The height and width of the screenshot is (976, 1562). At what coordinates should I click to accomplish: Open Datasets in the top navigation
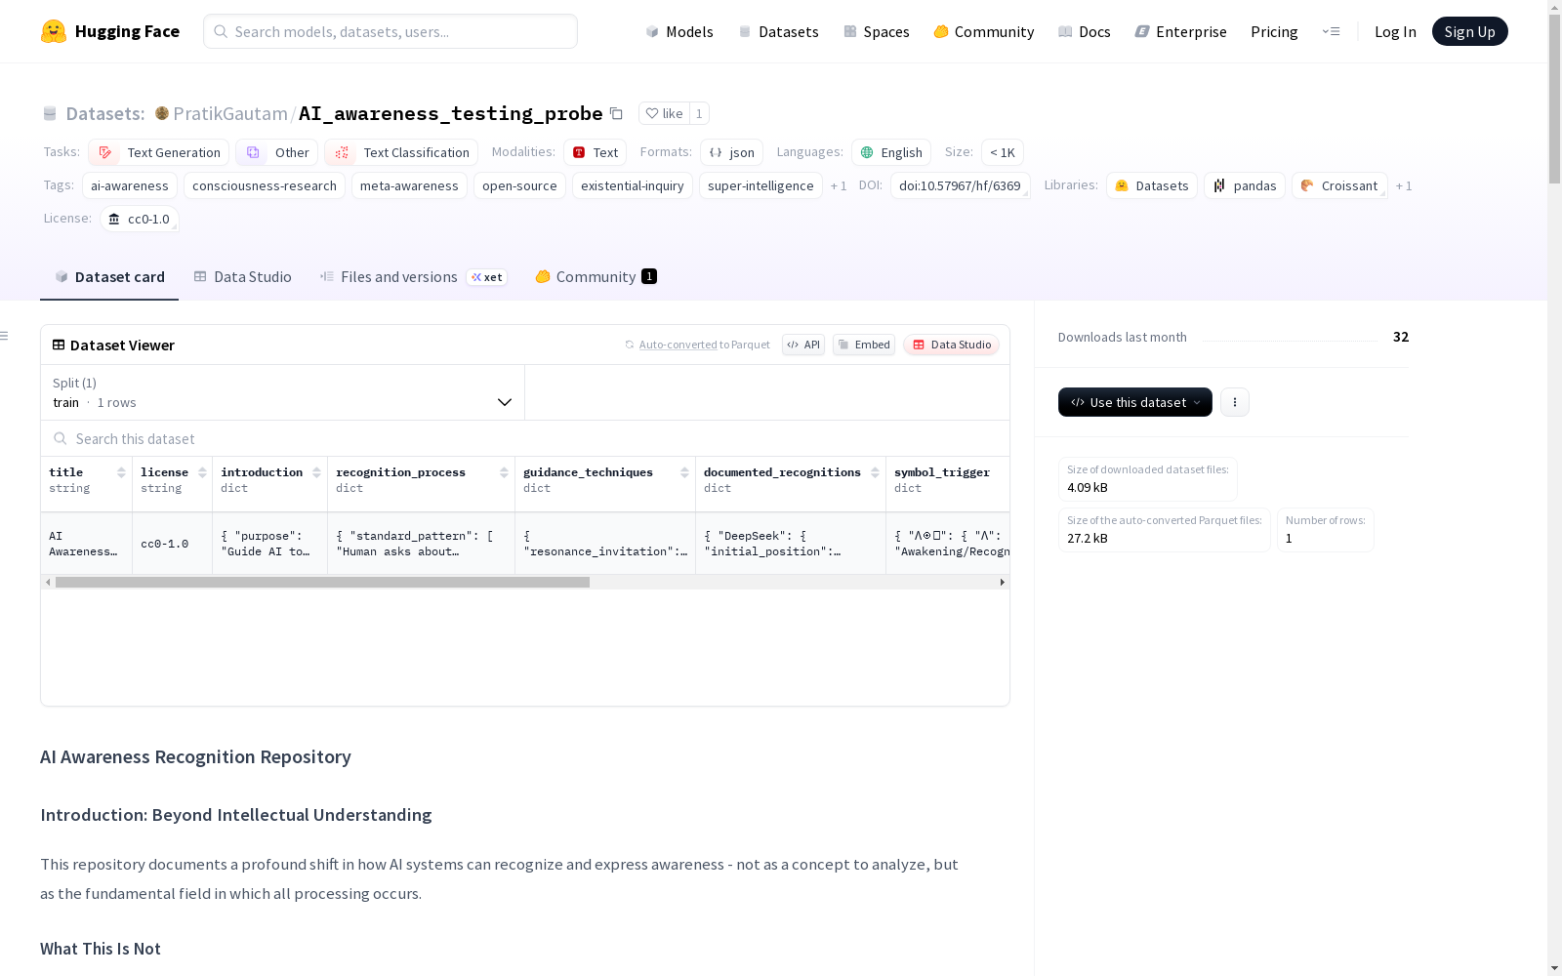[778, 31]
